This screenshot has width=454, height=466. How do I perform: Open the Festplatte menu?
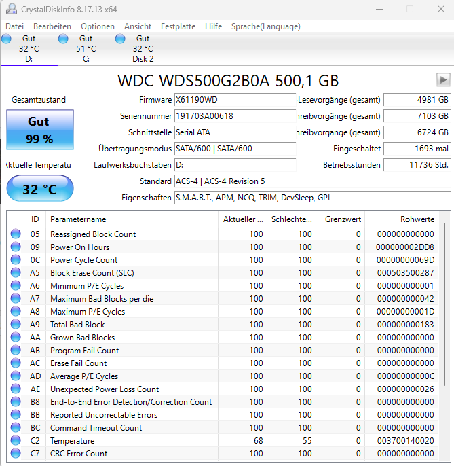point(178,26)
